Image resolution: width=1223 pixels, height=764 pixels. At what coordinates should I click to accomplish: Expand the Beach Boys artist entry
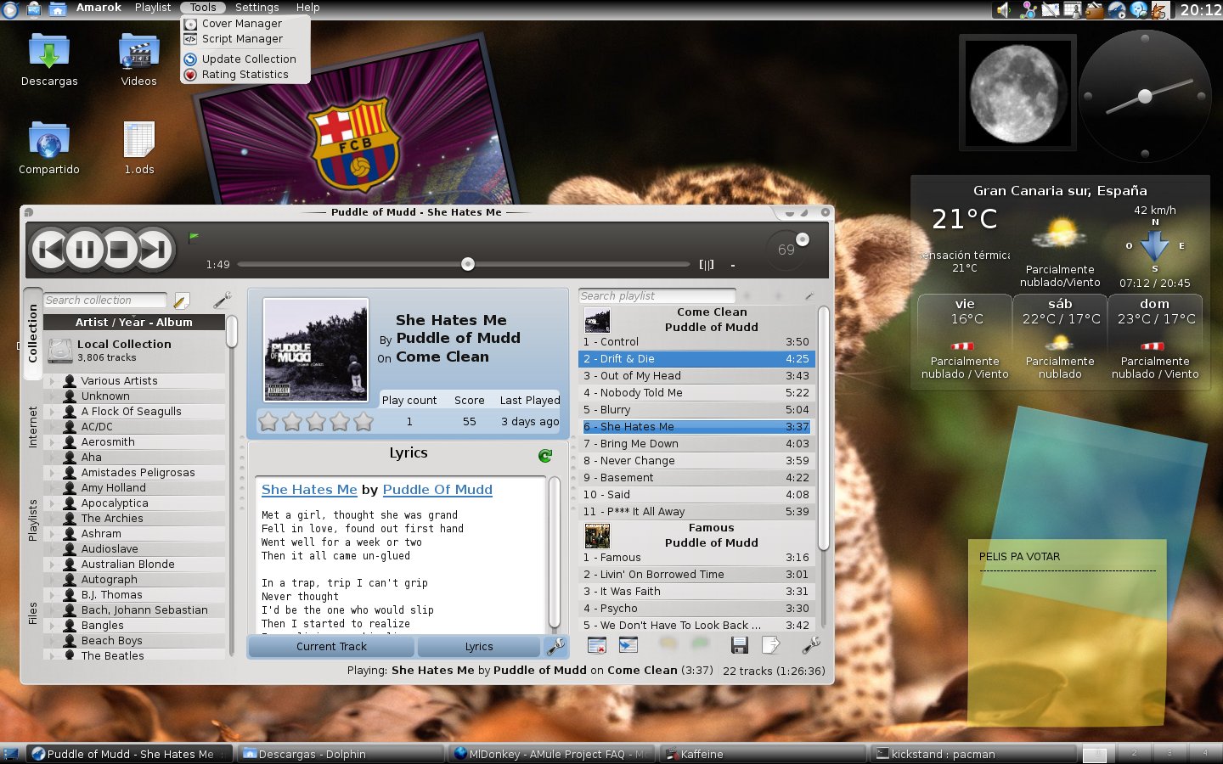coord(52,641)
